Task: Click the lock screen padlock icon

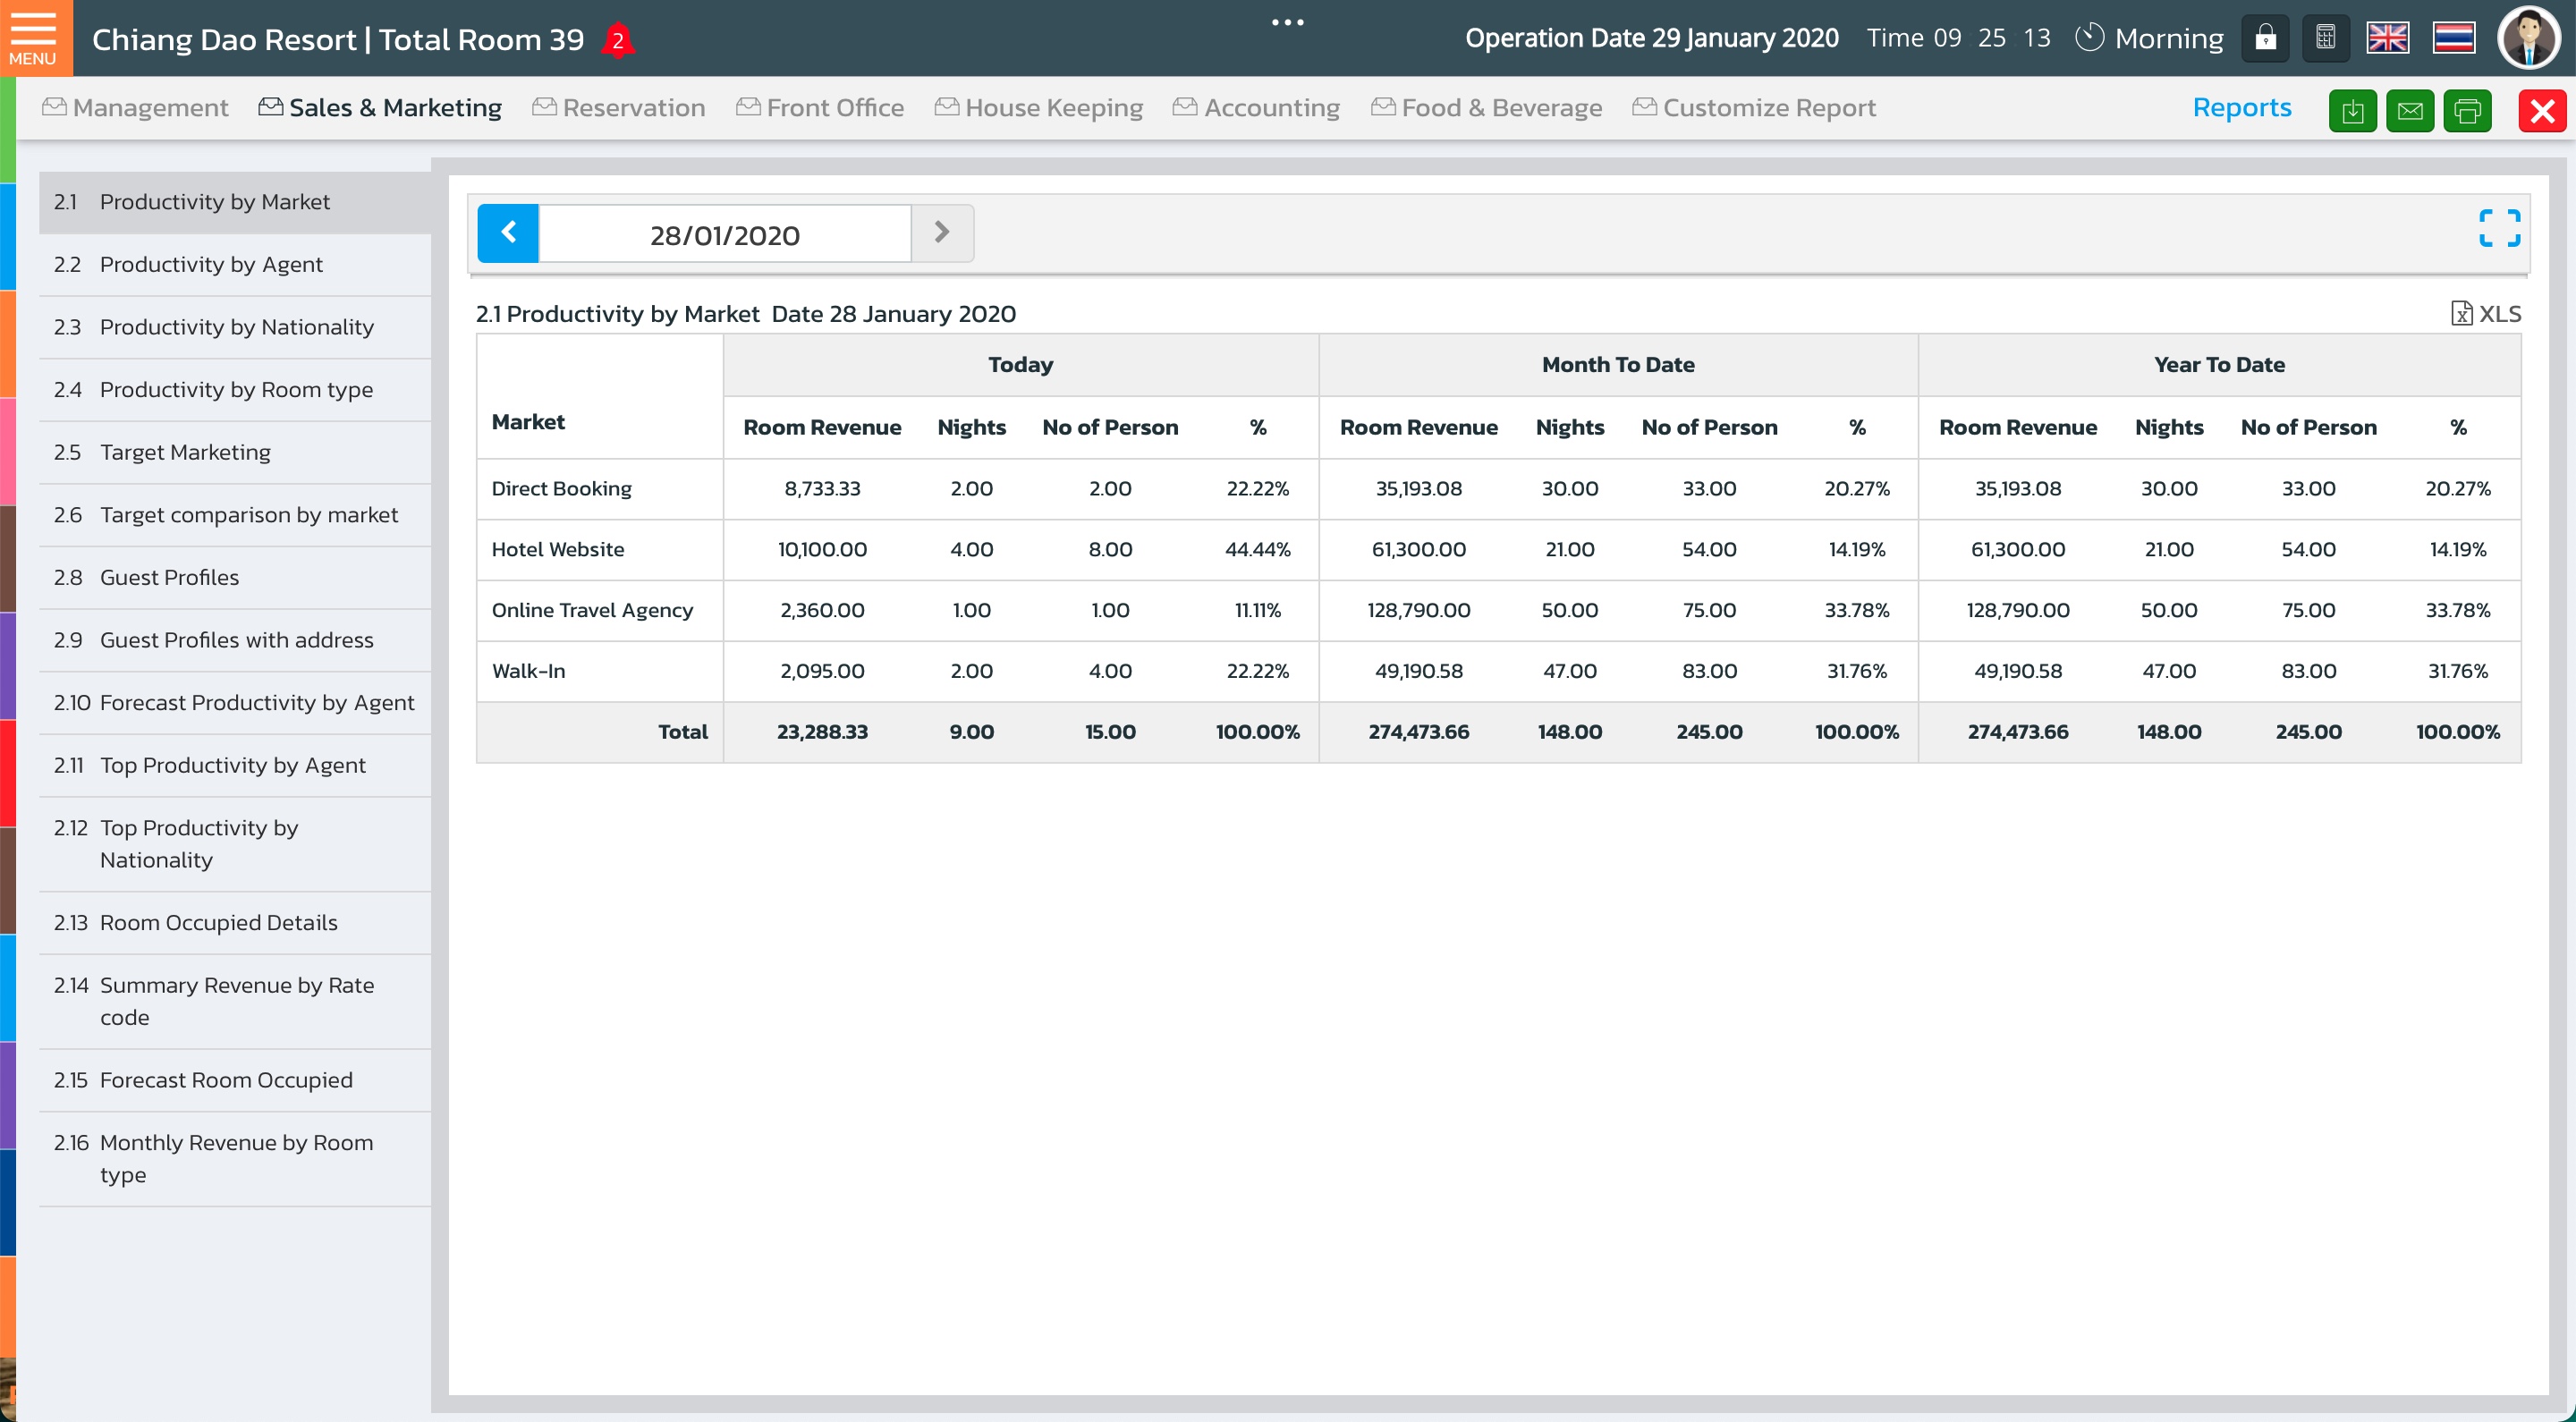Action: (2265, 39)
